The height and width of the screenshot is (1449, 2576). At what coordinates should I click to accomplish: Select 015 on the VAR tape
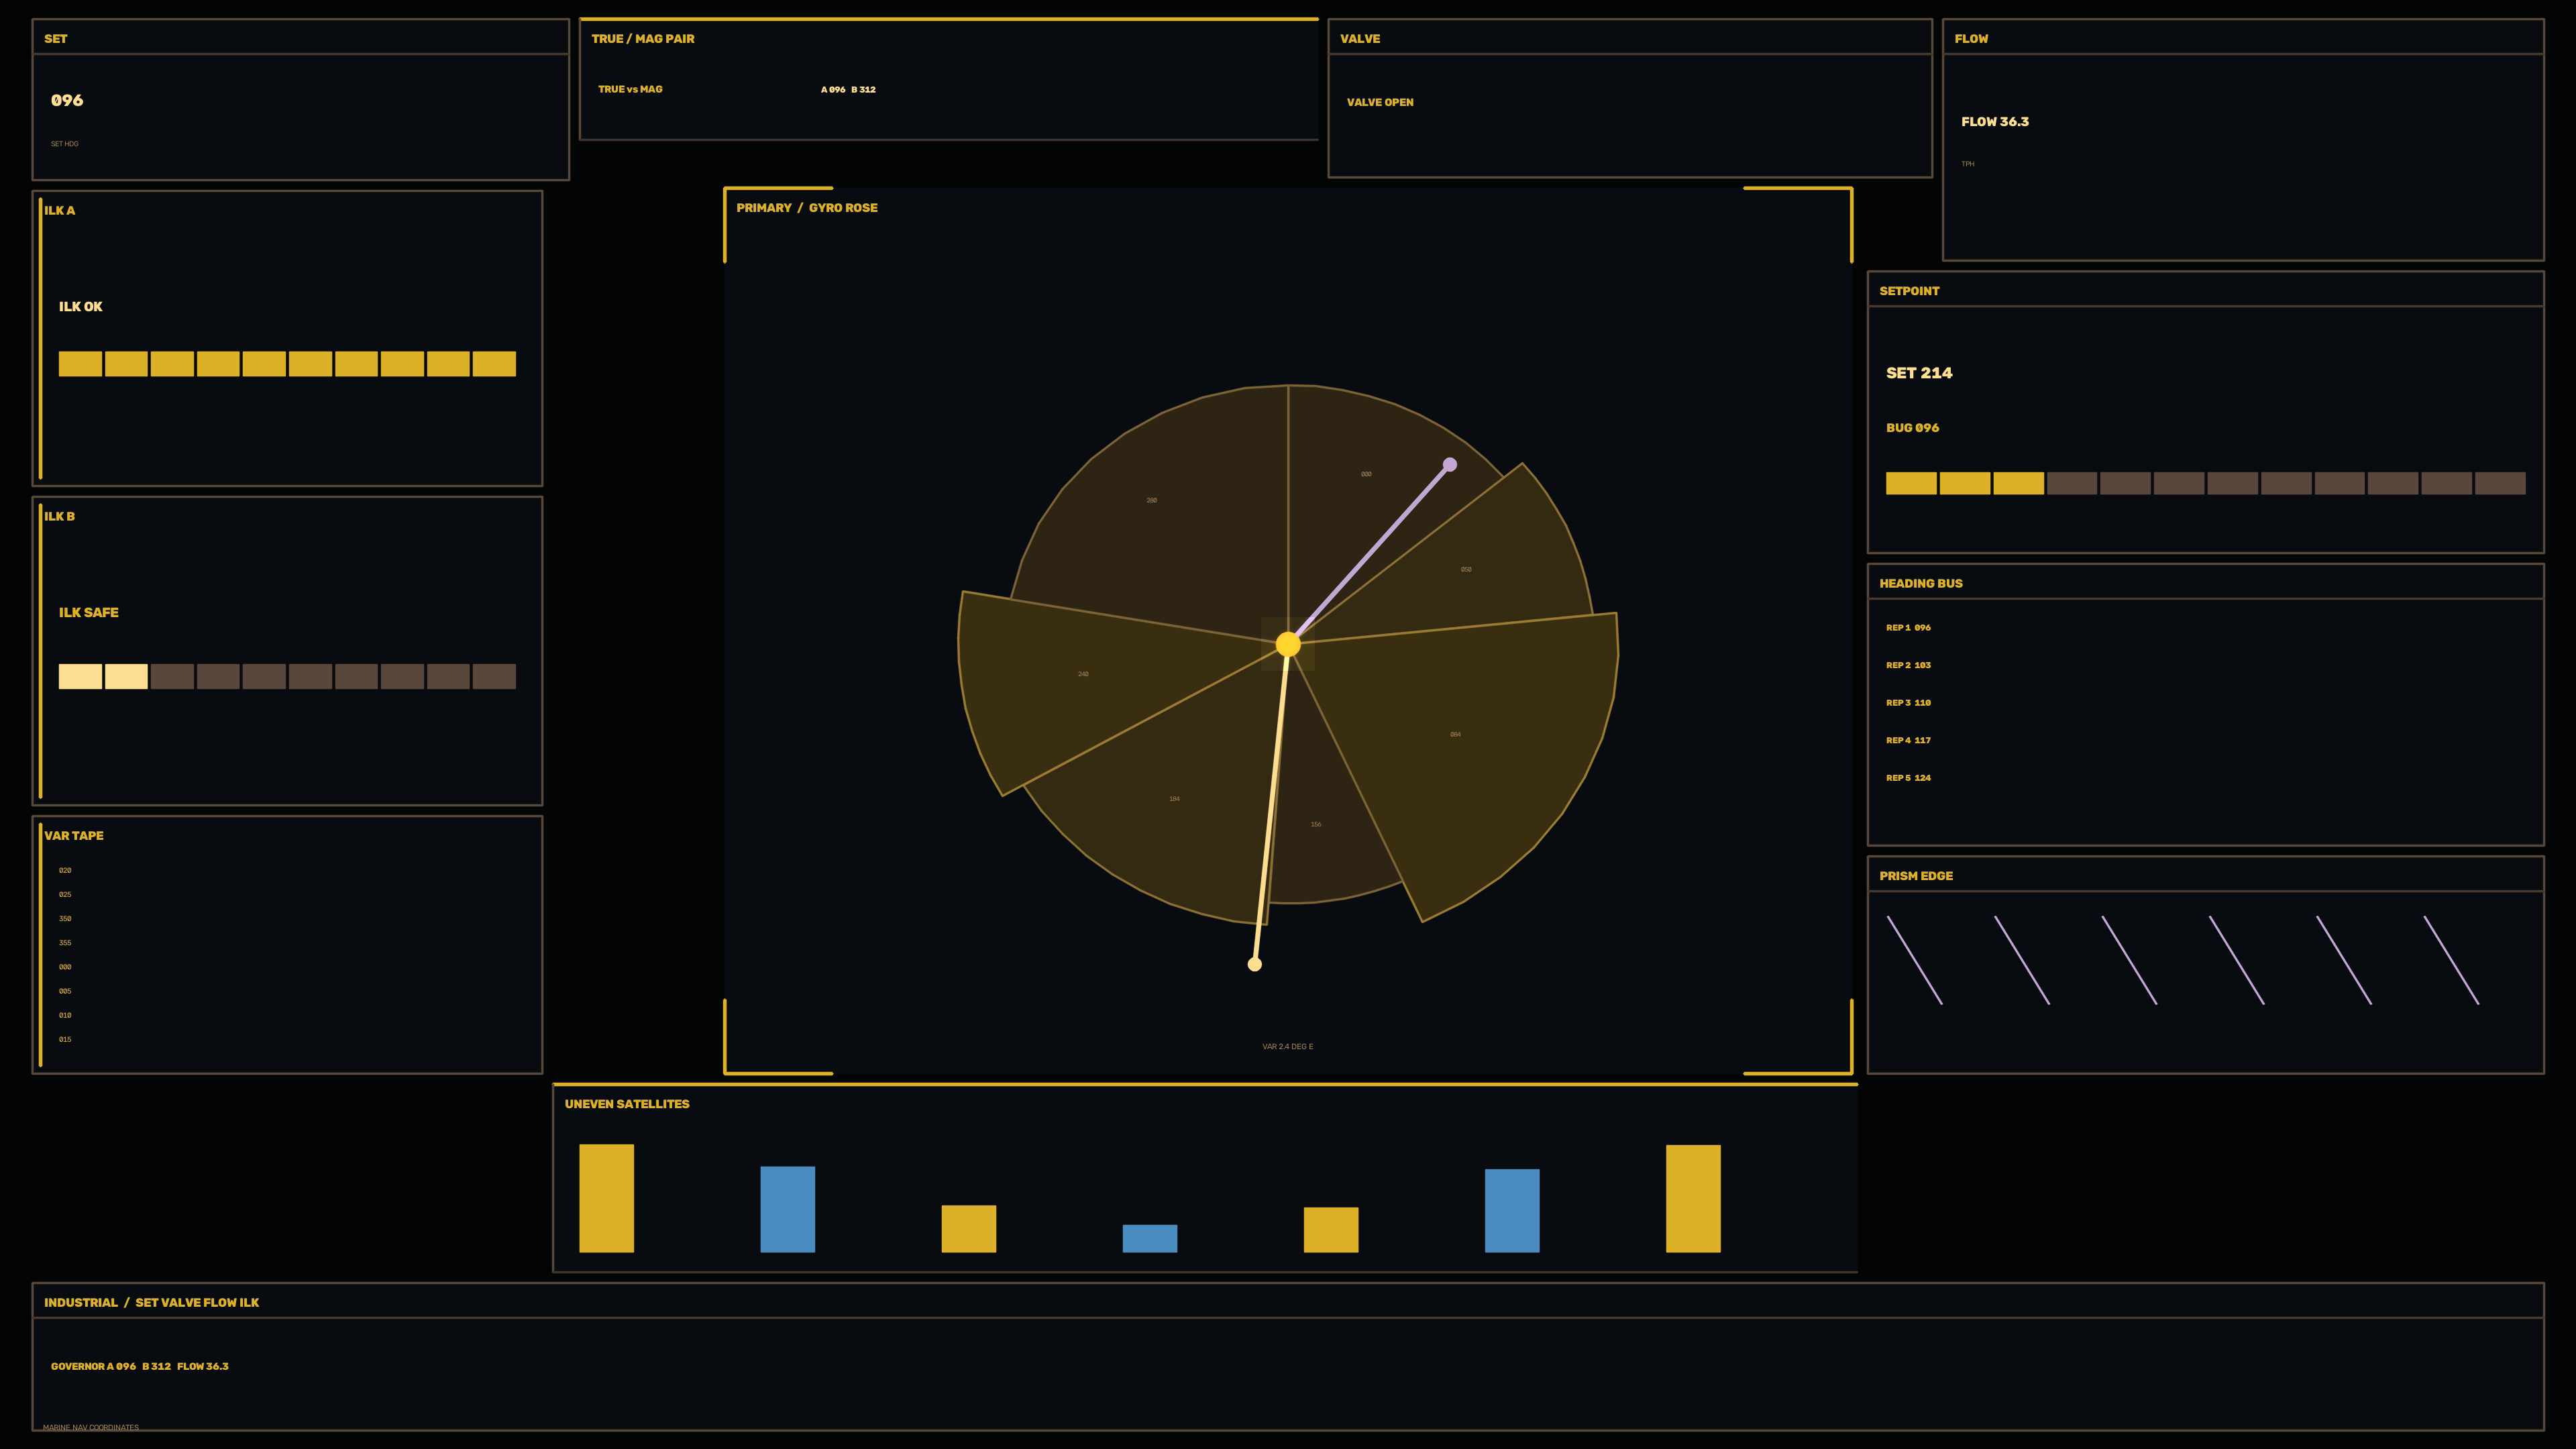65,1040
